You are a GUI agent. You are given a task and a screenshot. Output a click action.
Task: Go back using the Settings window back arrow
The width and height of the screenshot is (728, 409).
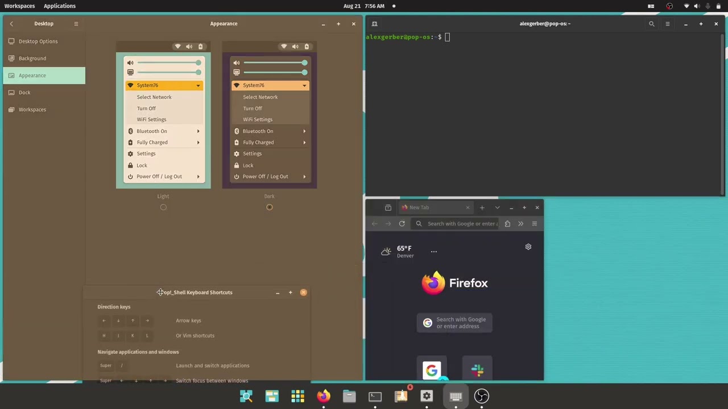[11, 23]
